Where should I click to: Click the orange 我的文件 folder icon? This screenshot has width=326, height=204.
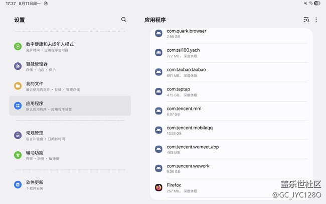coord(18,86)
